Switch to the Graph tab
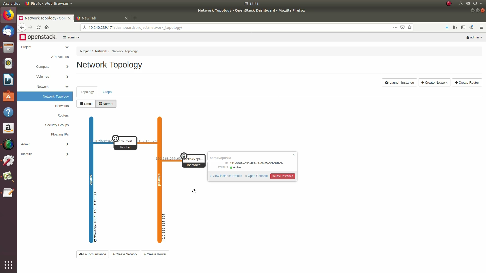Viewport: 486px width, 273px height. pos(107,92)
